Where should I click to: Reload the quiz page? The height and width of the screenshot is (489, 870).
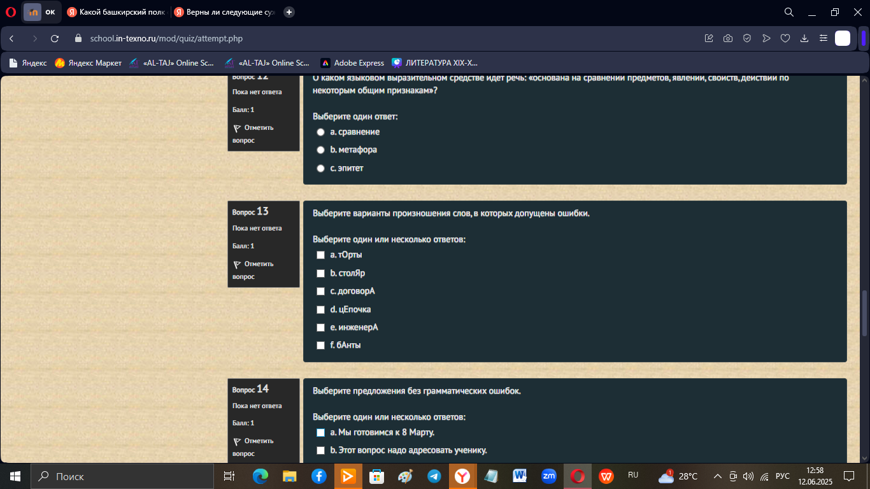click(55, 39)
